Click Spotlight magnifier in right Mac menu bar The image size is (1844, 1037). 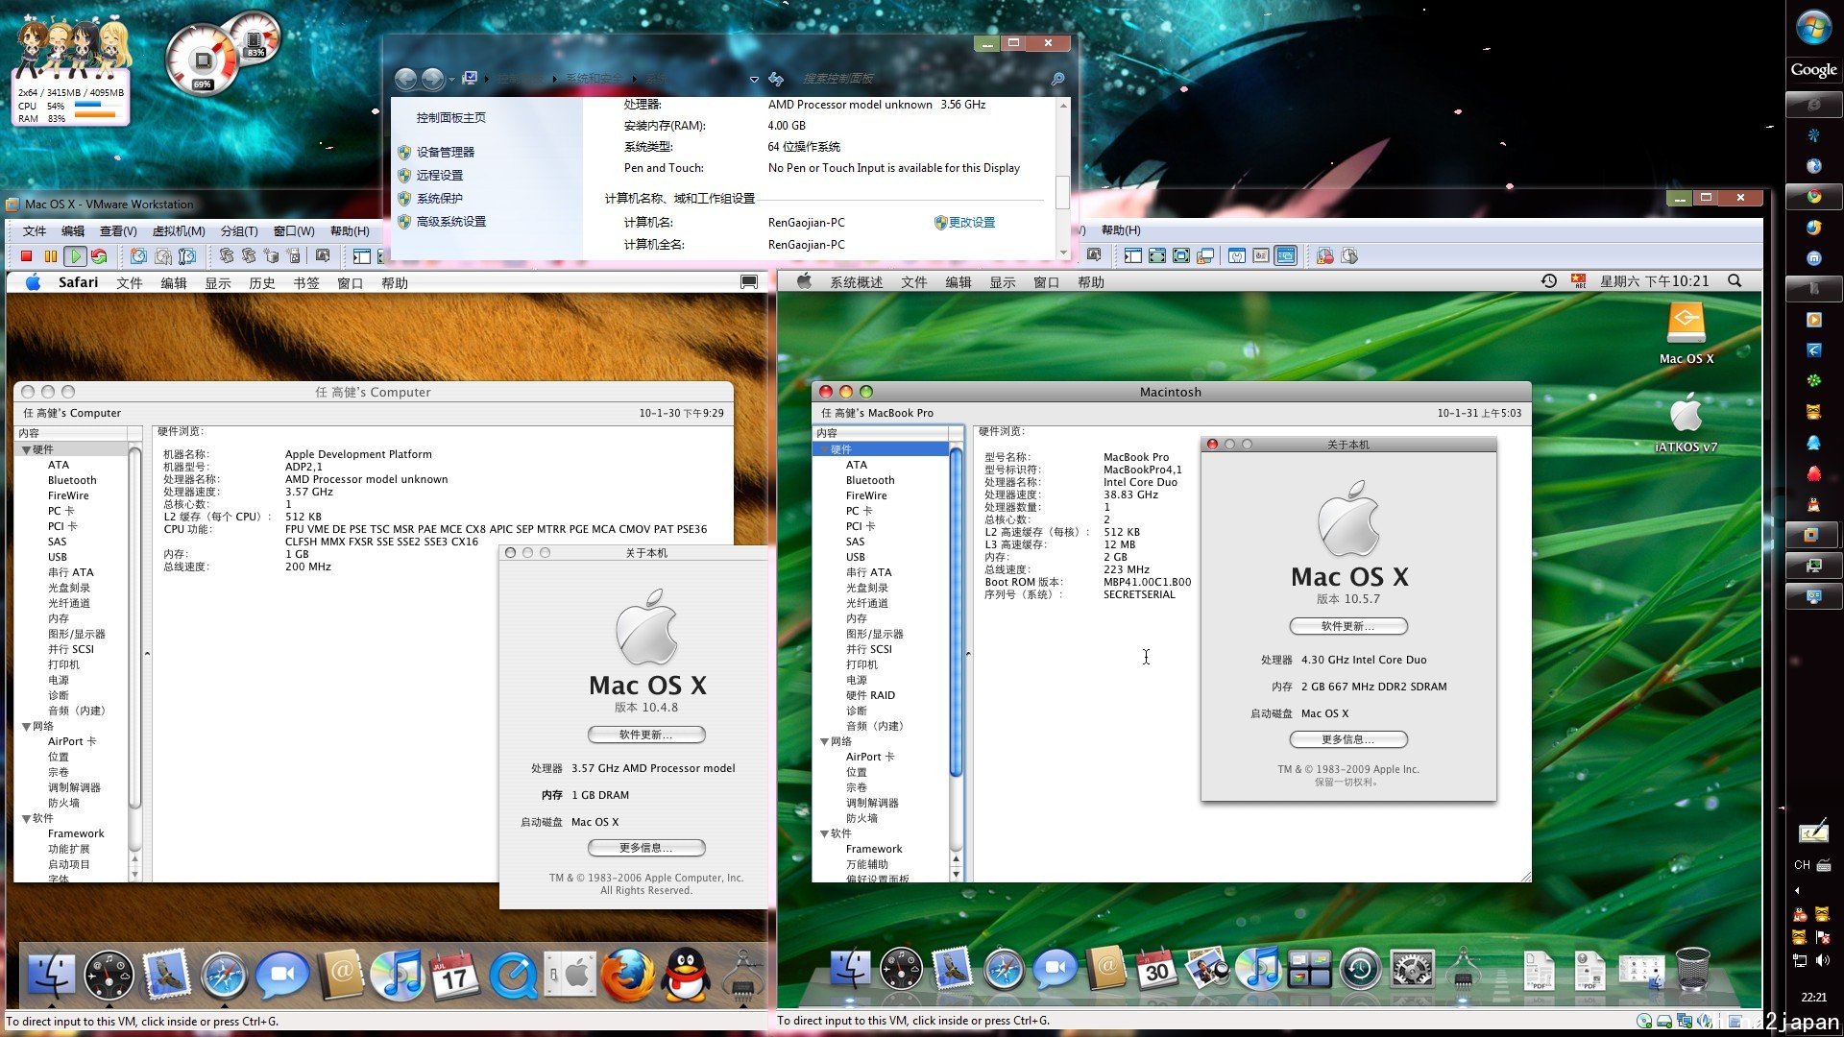1735,281
